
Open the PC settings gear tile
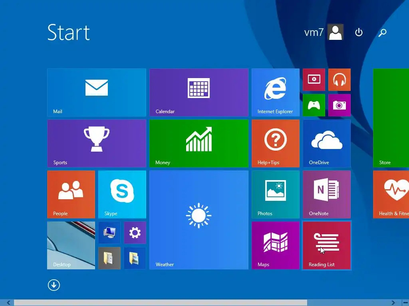[x=135, y=233]
